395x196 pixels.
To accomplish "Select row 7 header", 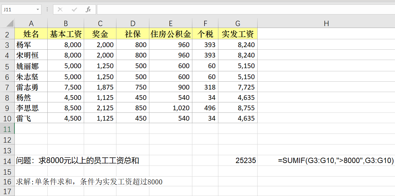I will coord(7,87).
